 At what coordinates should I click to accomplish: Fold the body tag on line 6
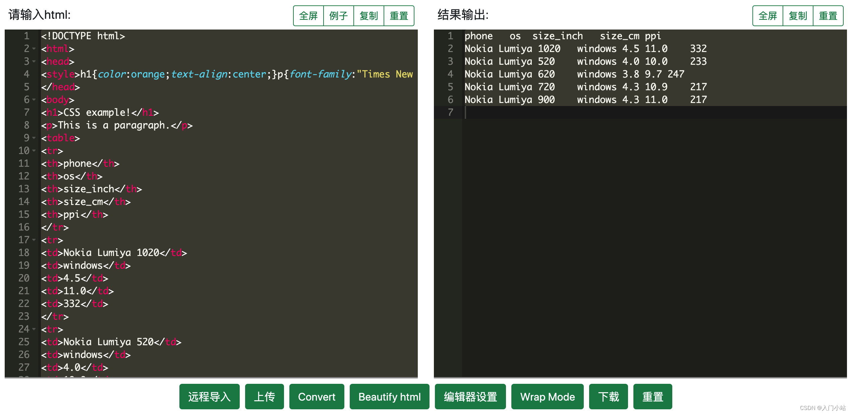click(34, 100)
